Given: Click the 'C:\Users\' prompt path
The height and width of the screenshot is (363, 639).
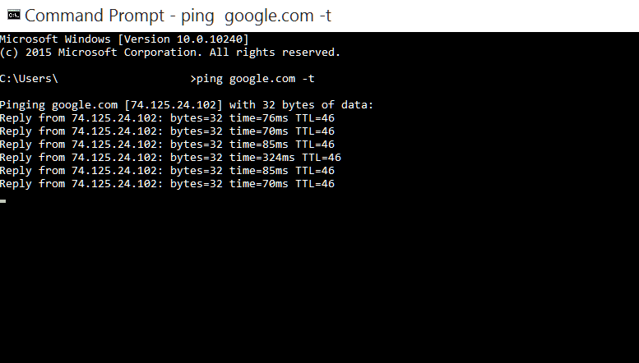Looking at the screenshot, I should click(29, 79).
